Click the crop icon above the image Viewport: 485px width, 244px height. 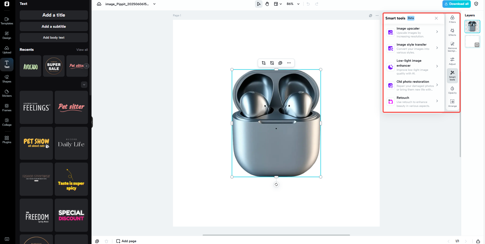click(x=264, y=63)
